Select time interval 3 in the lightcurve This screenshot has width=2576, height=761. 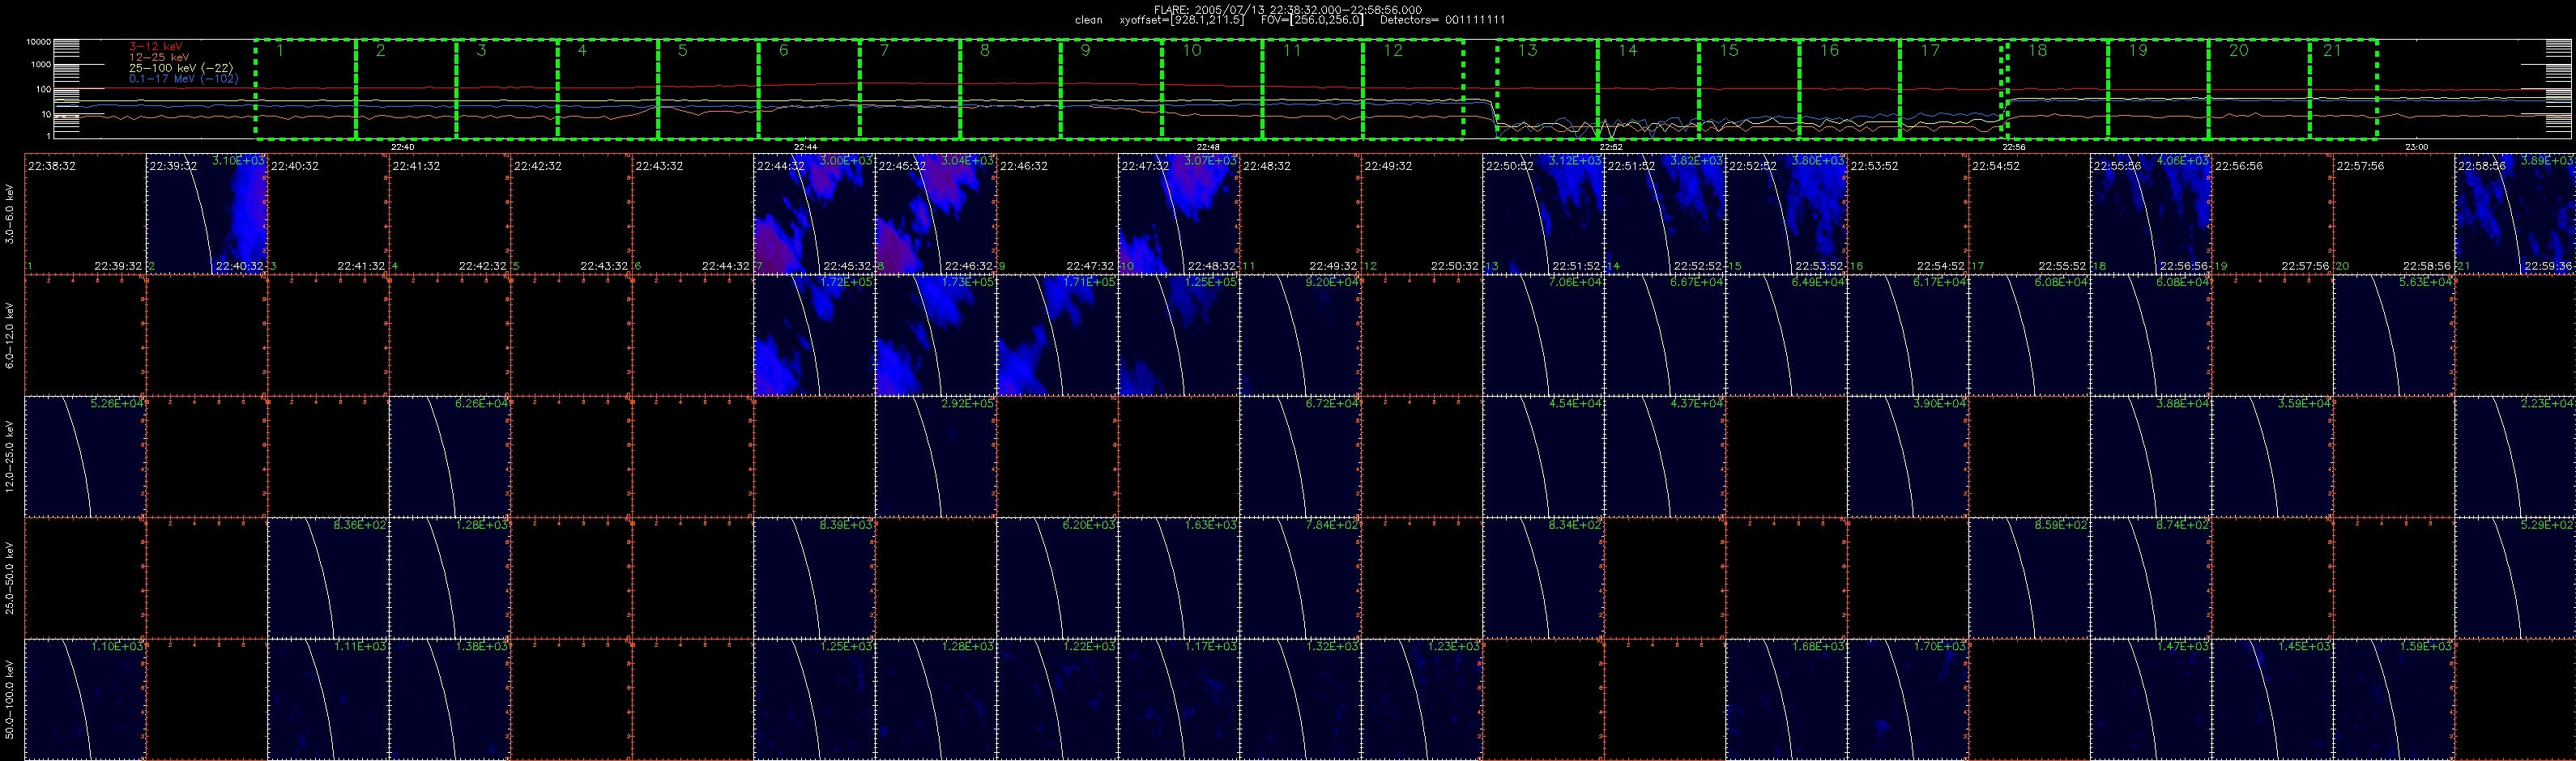pyautogui.click(x=507, y=89)
